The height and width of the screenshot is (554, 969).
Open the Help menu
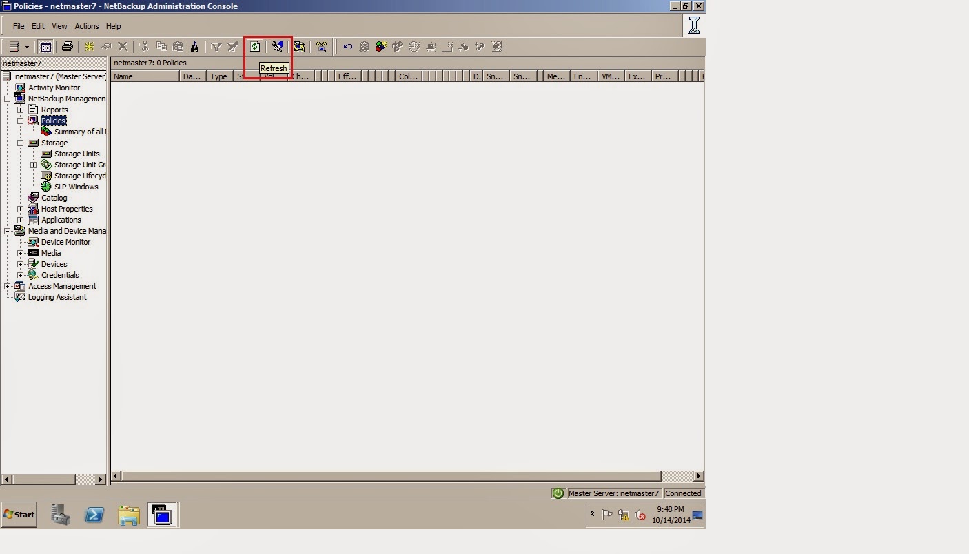(113, 26)
